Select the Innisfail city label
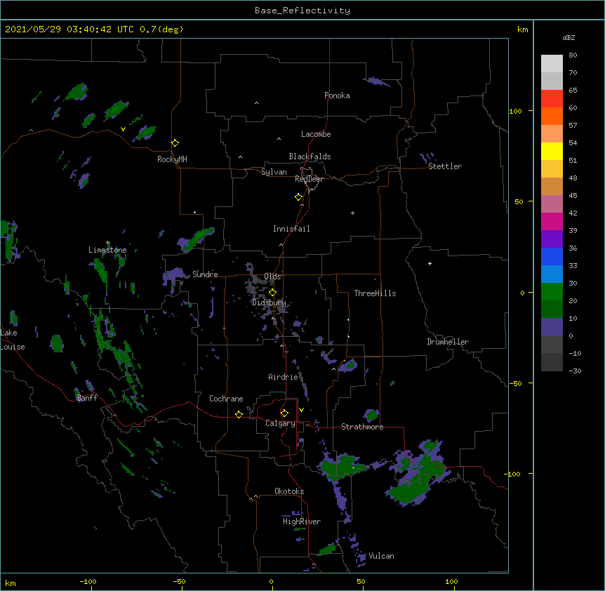Screen dimensions: 605x591 click(291, 229)
